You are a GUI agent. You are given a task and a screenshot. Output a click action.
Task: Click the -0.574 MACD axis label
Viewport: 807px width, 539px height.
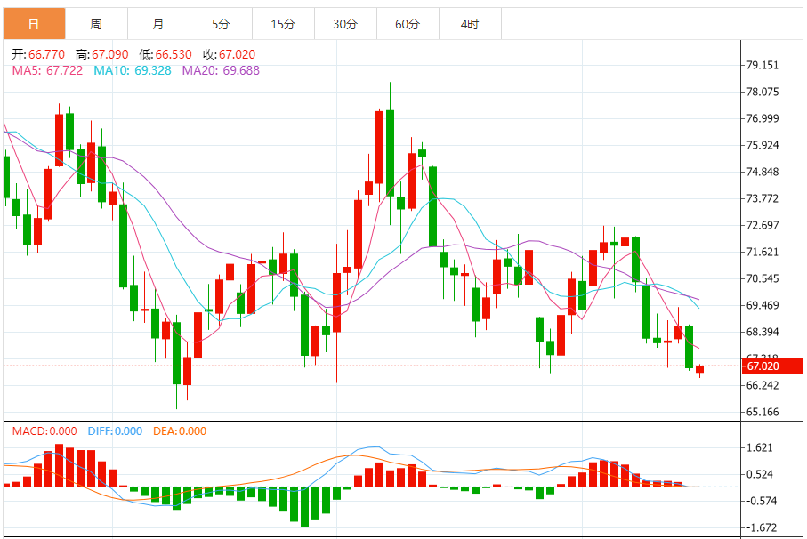click(762, 501)
